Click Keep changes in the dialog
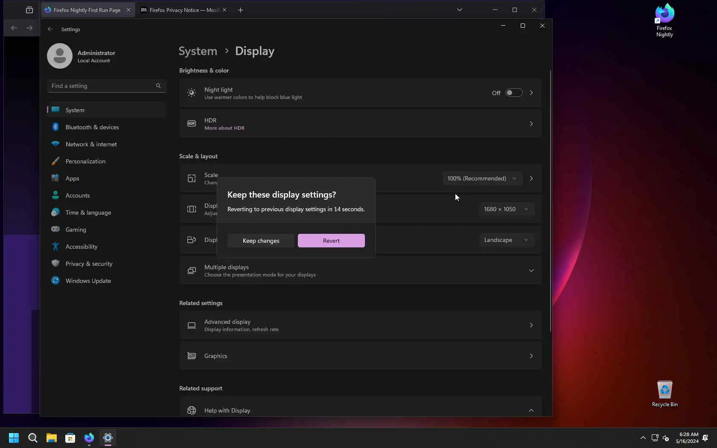Viewport: 717px width, 448px height. [x=261, y=241]
